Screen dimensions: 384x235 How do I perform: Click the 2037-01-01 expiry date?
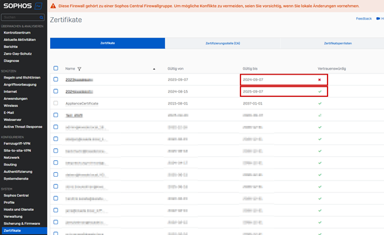click(253, 104)
